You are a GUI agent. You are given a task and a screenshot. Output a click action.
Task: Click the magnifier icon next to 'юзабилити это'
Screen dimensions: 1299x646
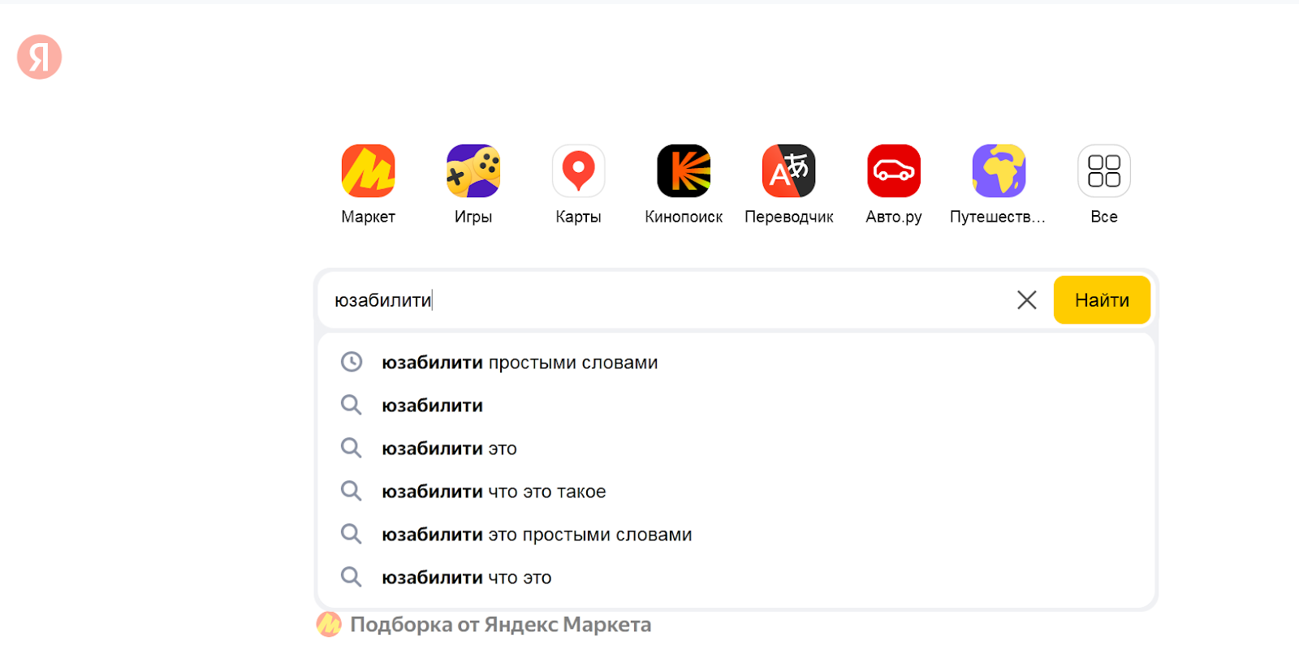point(352,447)
